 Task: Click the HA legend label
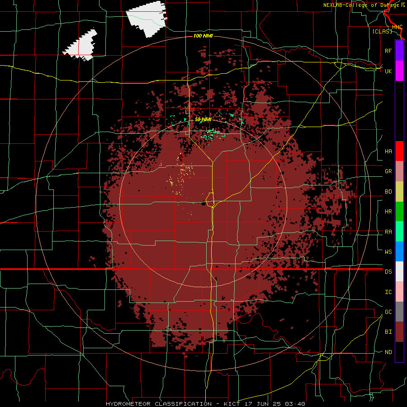[x=388, y=151]
